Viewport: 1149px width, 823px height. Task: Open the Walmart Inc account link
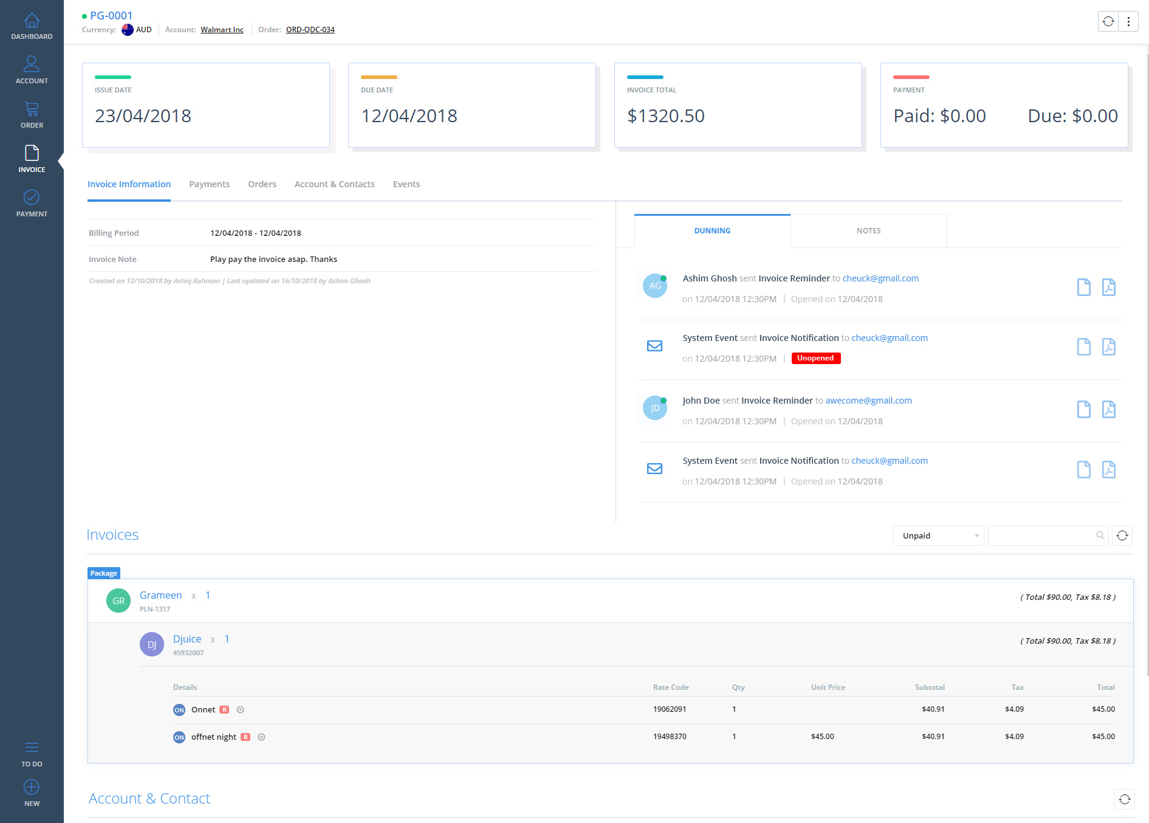[222, 30]
